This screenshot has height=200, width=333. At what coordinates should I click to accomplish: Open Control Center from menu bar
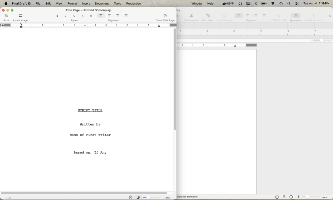pyautogui.click(x=297, y=3)
